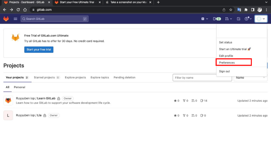The height and width of the screenshot is (163, 271).
Task: Open the Chrome three-dot menu
Action: 266,10
